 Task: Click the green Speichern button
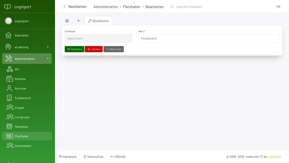pyautogui.click(x=75, y=49)
